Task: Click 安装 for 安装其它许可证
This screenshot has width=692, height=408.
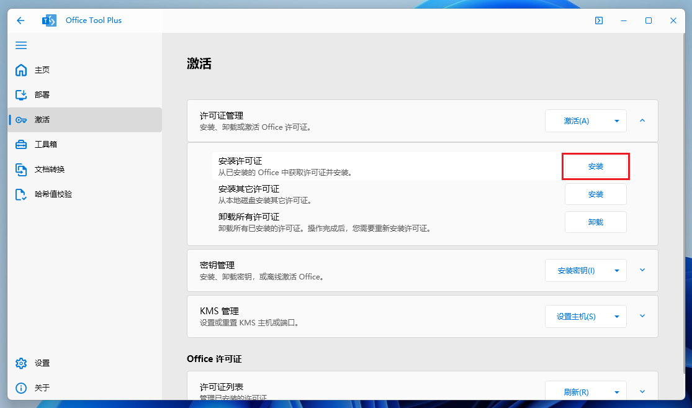Action: [x=596, y=194]
